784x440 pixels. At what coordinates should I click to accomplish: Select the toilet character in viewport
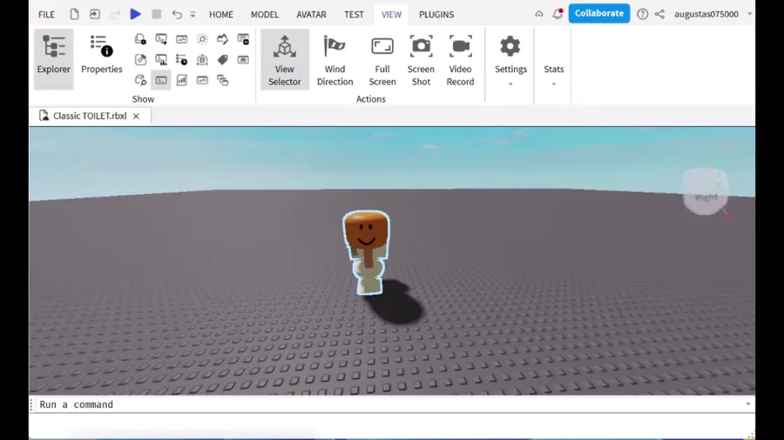click(x=367, y=252)
